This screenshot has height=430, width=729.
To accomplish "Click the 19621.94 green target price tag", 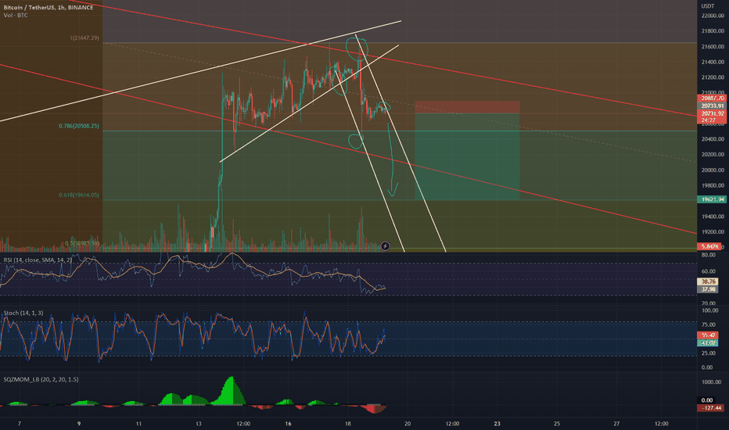I will tap(713, 199).
